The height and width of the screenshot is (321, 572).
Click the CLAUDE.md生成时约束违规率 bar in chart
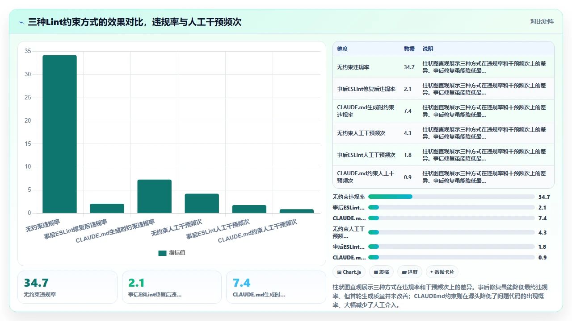point(154,196)
